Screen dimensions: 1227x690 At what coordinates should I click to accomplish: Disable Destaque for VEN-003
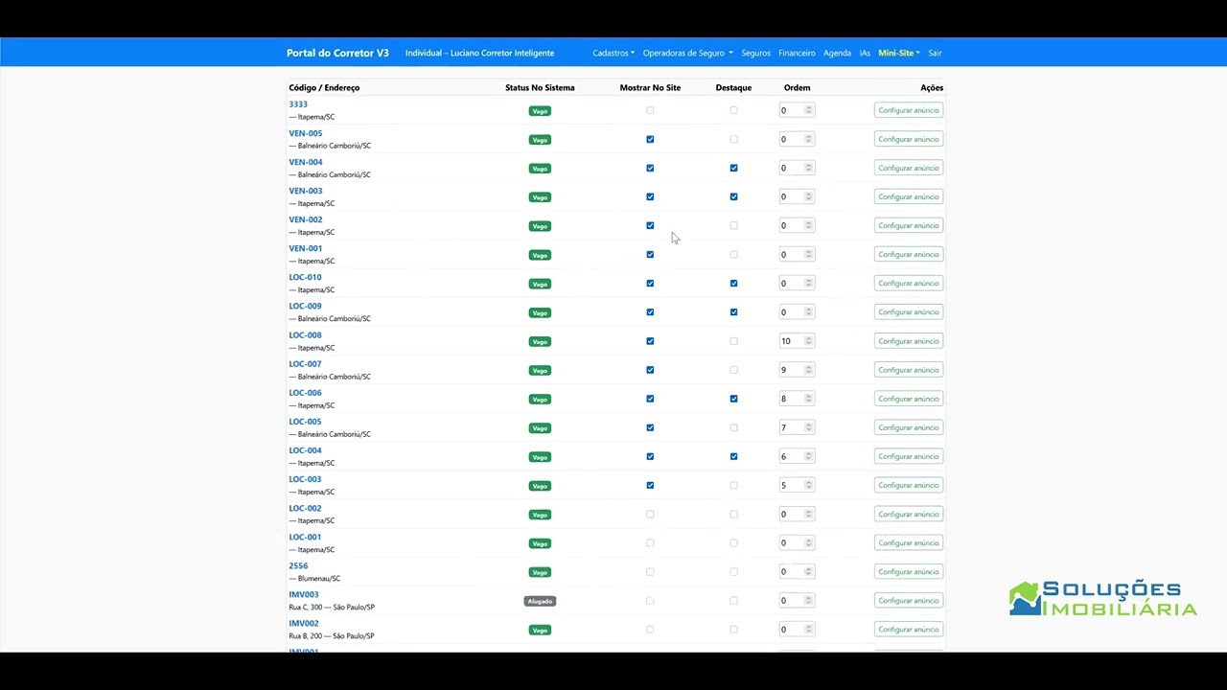pos(733,196)
